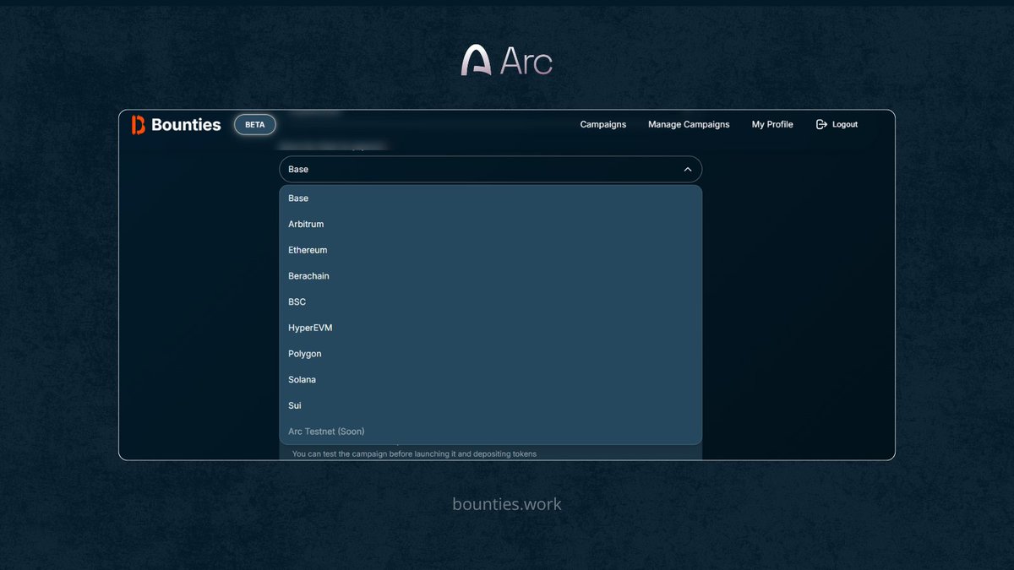This screenshot has height=570, width=1014.
Task: Choose the BSC option
Action: pyautogui.click(x=491, y=302)
